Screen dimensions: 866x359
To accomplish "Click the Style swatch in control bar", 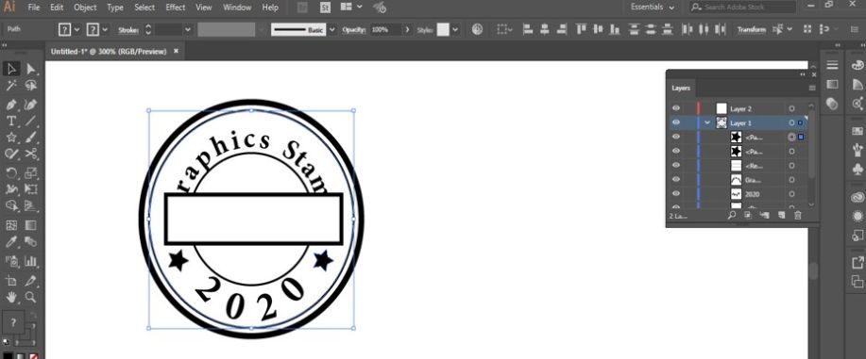I will coord(442,30).
